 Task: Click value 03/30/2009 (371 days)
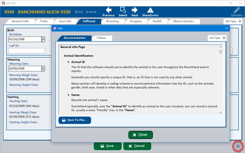tap(24, 117)
